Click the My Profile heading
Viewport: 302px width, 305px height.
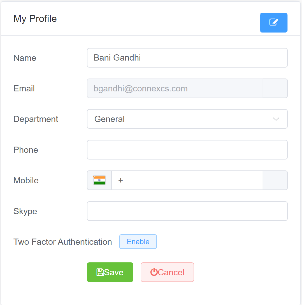pyautogui.click(x=35, y=19)
